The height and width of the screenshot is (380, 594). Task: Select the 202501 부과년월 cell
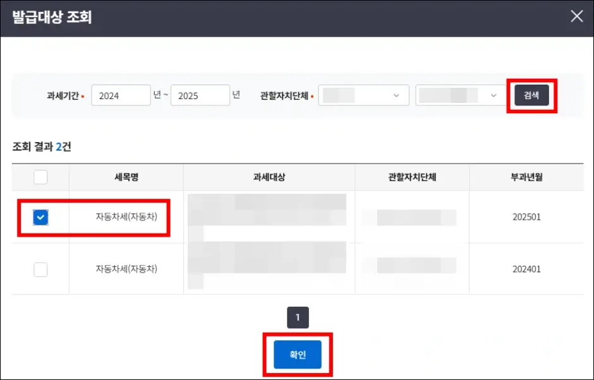coord(526,217)
